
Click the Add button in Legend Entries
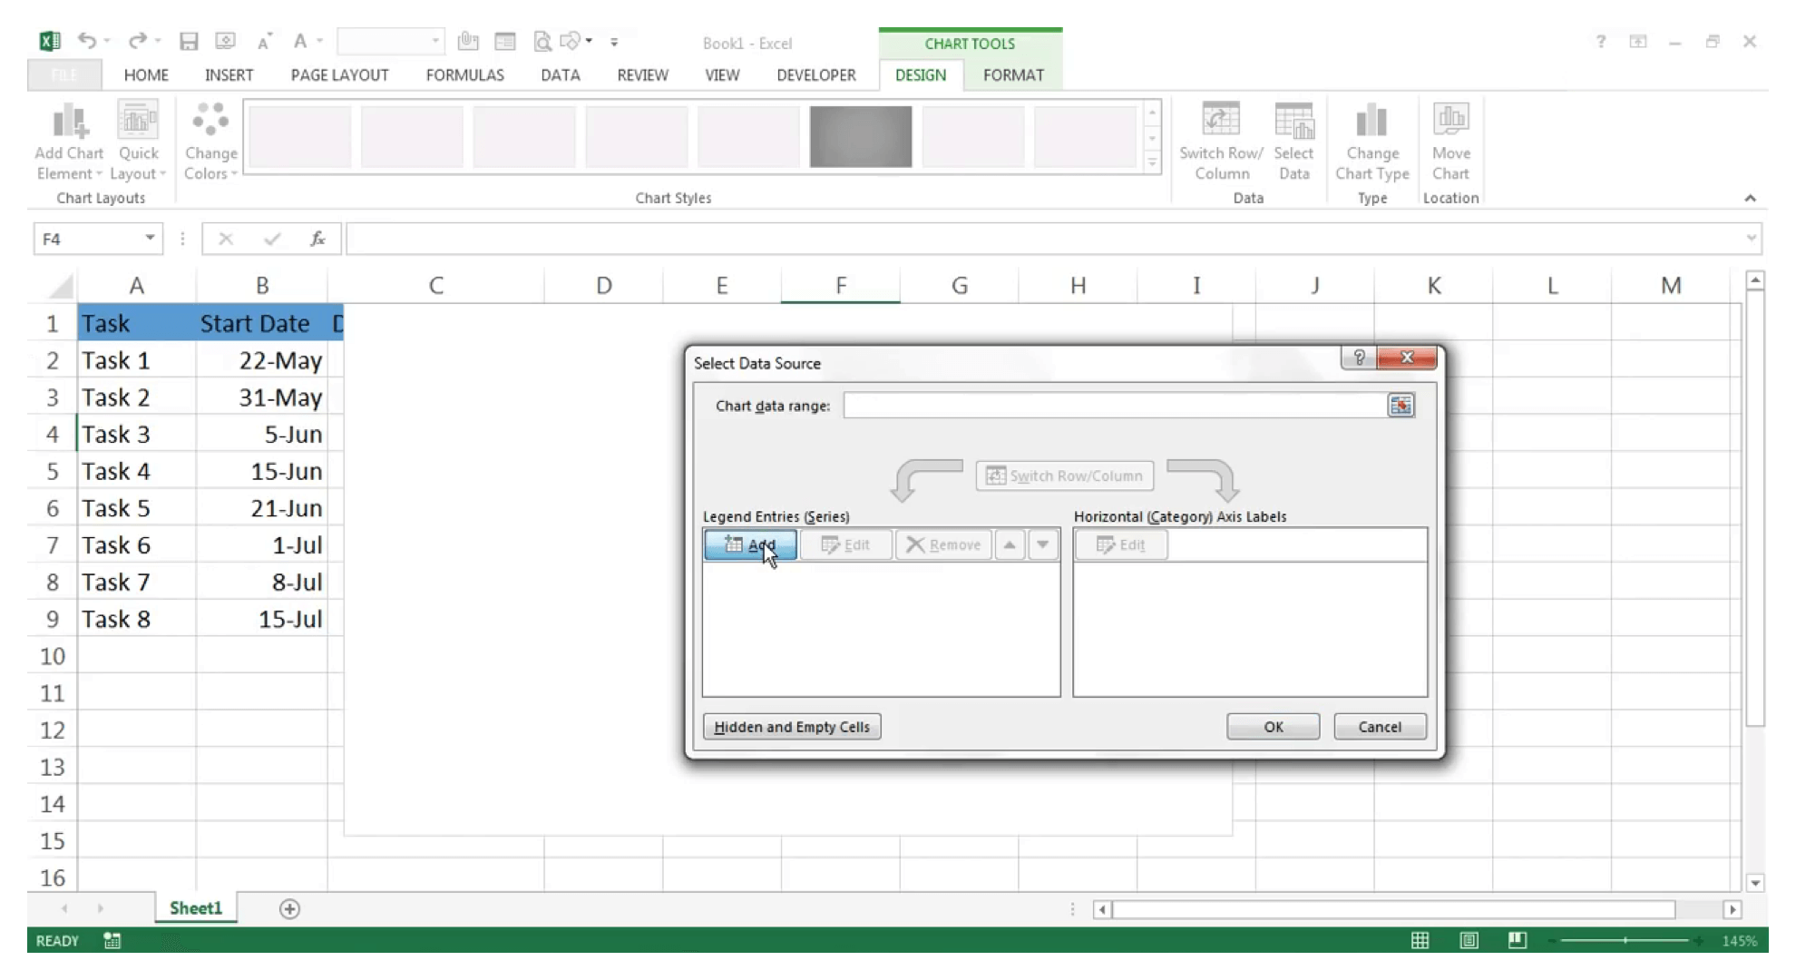click(x=749, y=544)
